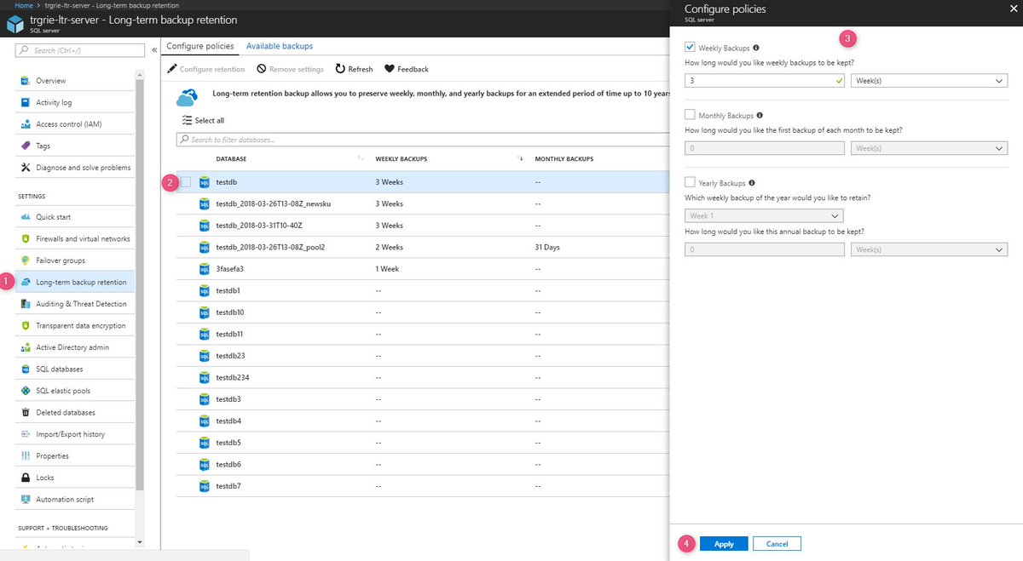Click info icon next to Yearly Backups
Viewport: 1023px width, 561px height.
(x=754, y=182)
